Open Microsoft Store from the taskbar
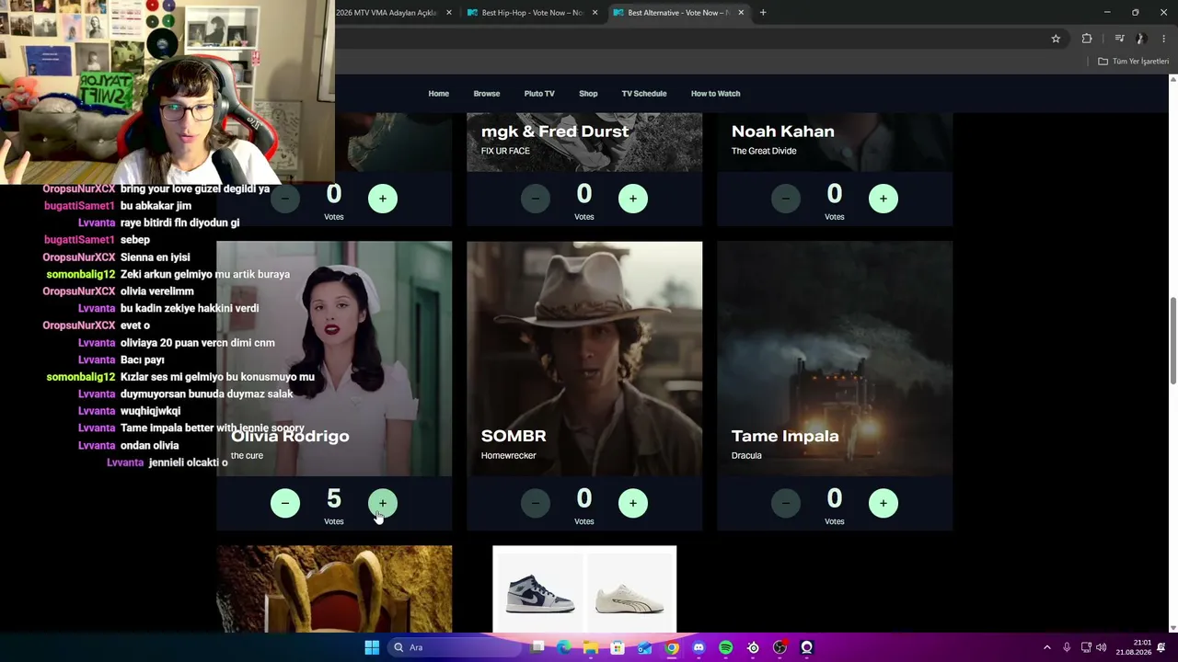1178x662 pixels. (x=618, y=647)
